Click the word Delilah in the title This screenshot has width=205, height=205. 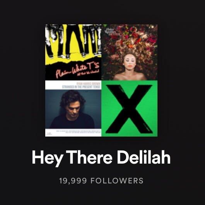143,157
